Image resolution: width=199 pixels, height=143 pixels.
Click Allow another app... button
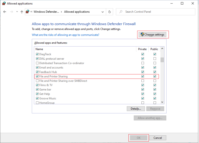(x=150, y=118)
